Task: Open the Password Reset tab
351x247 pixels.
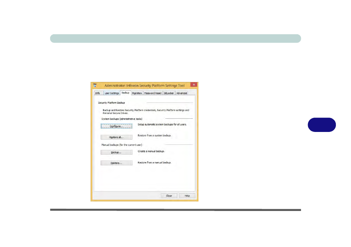Action: 153,93
